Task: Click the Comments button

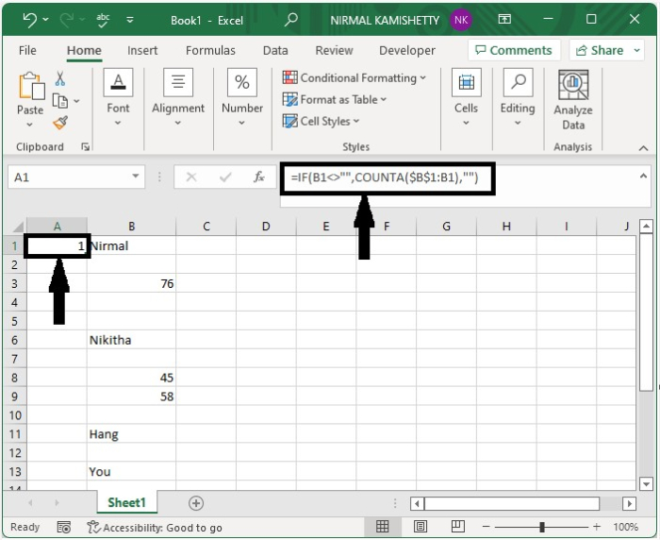Action: 514,51
